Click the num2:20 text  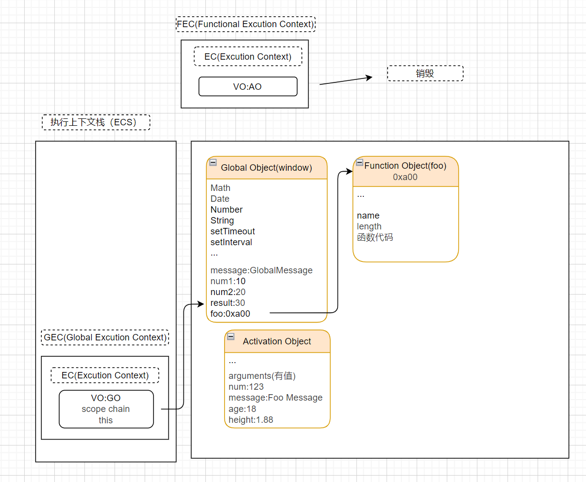coord(228,292)
